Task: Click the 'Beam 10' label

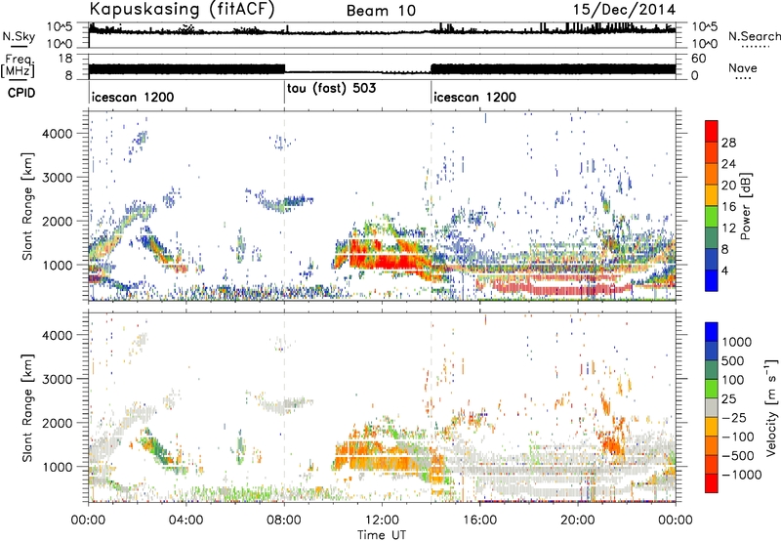Action: pos(381,11)
